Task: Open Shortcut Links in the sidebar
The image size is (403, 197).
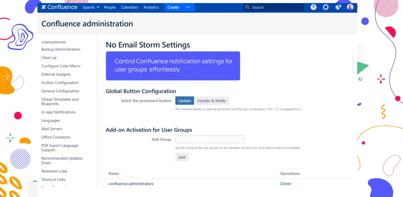Action: pyautogui.click(x=53, y=180)
